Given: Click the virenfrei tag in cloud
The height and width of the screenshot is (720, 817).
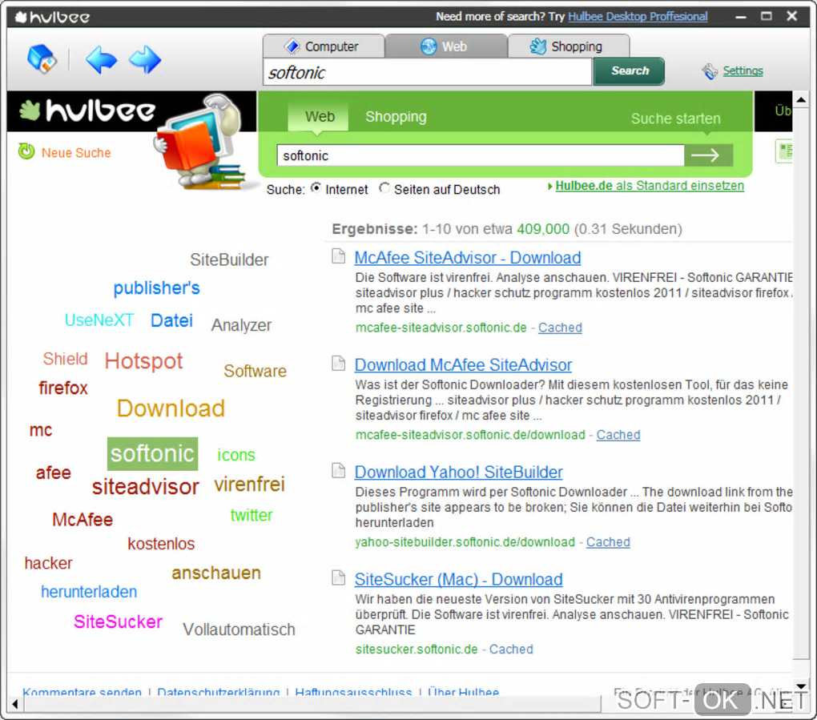Looking at the screenshot, I should tap(249, 485).
